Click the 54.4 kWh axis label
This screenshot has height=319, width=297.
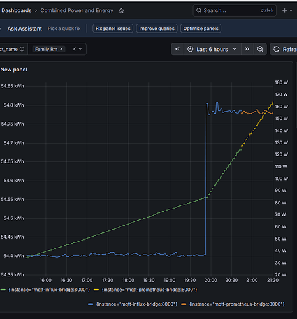pos(13,256)
